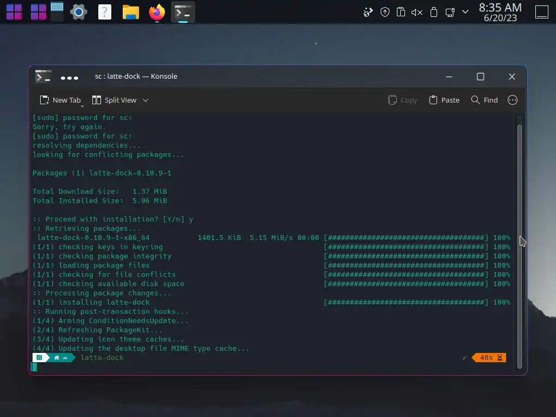The width and height of the screenshot is (556, 417).
Task: Click the Copy toolbar button
Action: pos(402,100)
